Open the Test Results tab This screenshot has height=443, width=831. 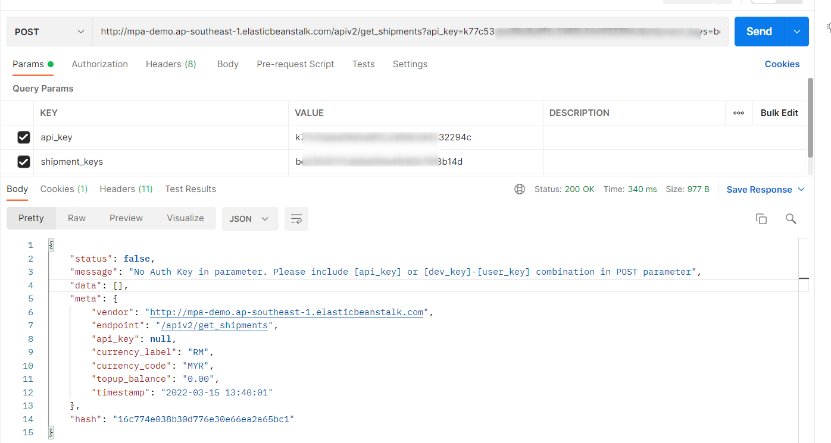(190, 189)
